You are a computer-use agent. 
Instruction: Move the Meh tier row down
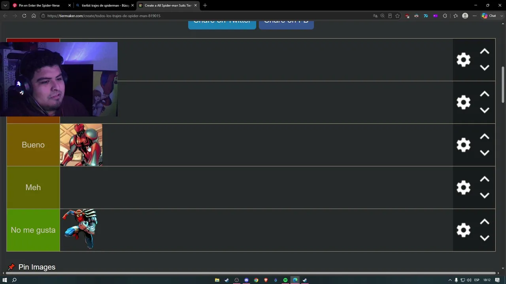[x=484, y=195]
